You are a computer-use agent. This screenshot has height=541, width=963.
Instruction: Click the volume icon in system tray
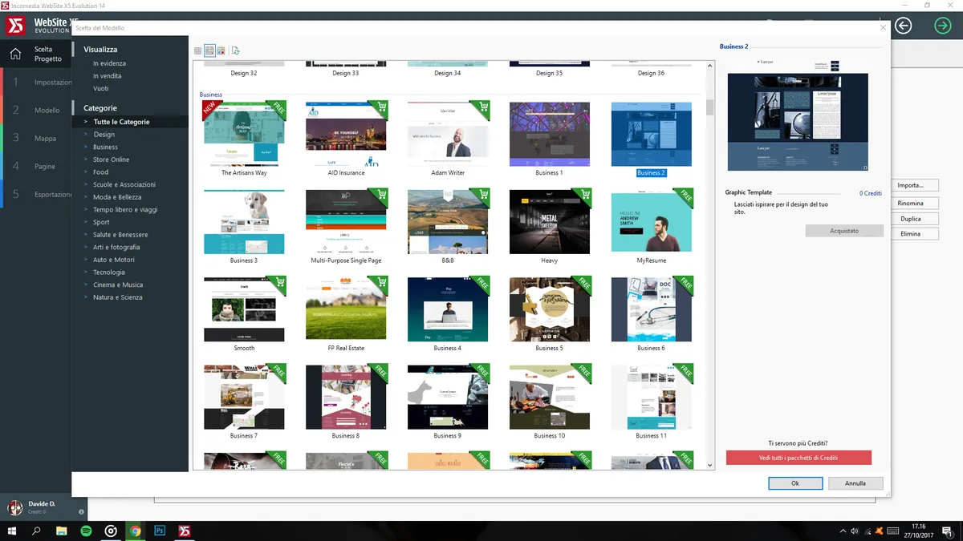click(854, 531)
